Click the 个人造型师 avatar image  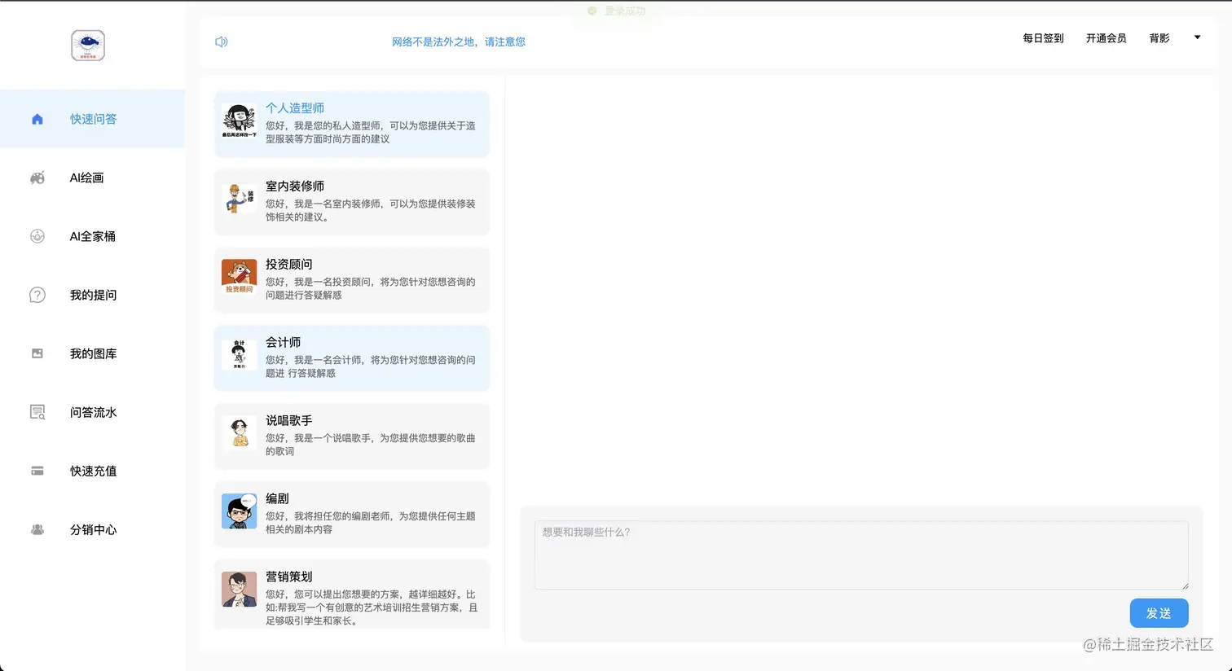(240, 121)
